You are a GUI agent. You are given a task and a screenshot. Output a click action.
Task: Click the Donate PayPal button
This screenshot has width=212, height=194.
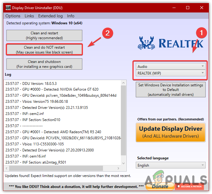point(160,186)
